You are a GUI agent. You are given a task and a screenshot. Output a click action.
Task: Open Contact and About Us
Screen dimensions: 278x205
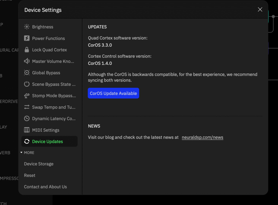(45, 187)
